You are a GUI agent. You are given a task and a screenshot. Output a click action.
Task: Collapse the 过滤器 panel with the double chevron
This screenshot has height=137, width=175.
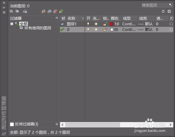[x=57, y=18]
